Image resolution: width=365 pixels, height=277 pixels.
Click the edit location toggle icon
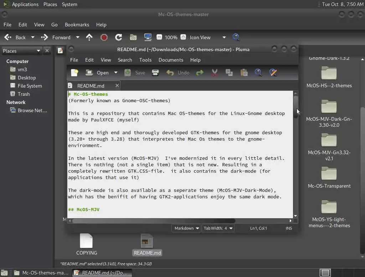pos(60,51)
